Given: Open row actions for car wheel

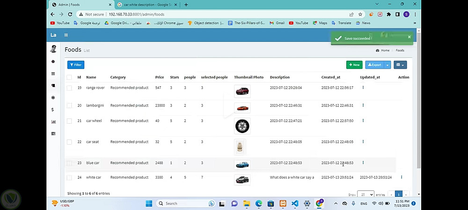Looking at the screenshot, I should (363, 120).
